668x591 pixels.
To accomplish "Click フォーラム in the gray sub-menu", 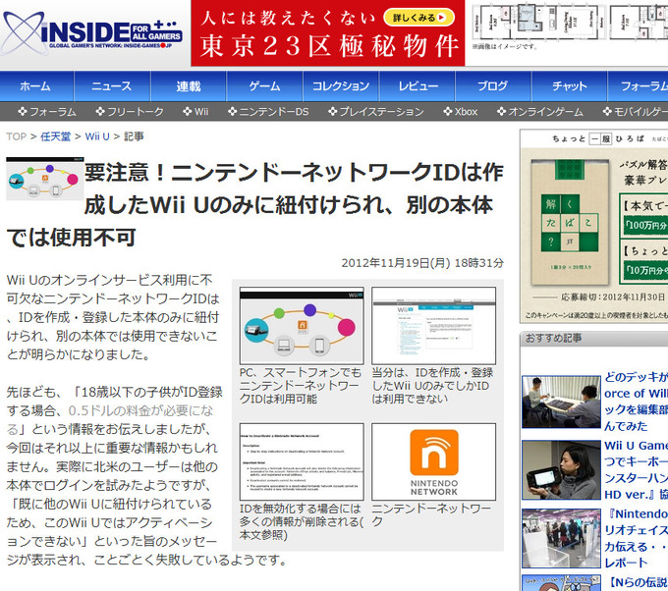I will (47, 112).
